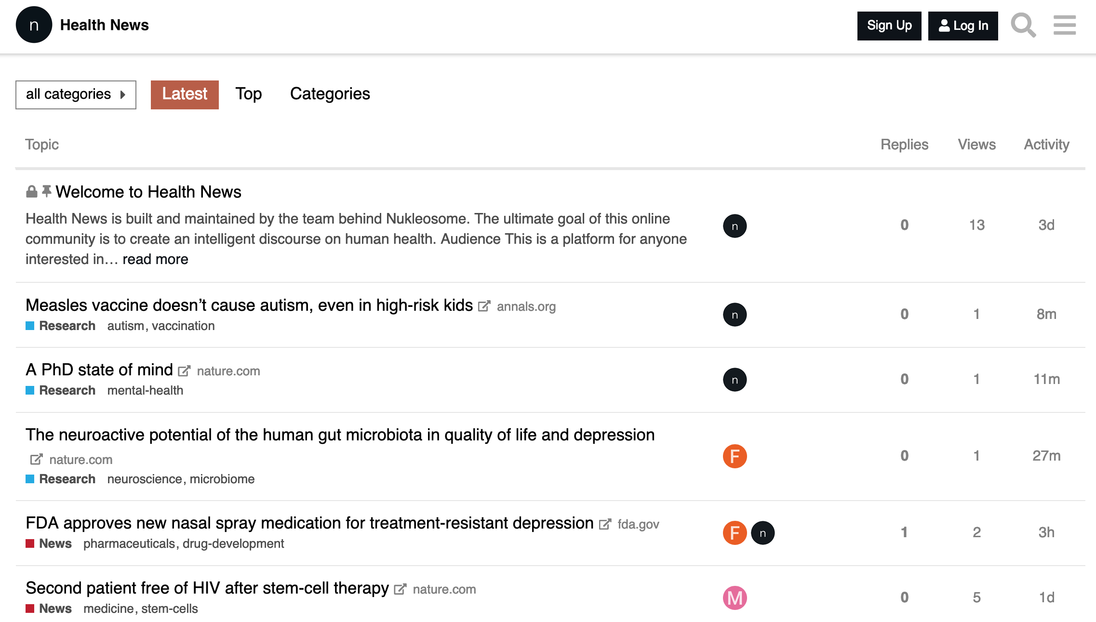Click the Sign Up button

(x=889, y=26)
